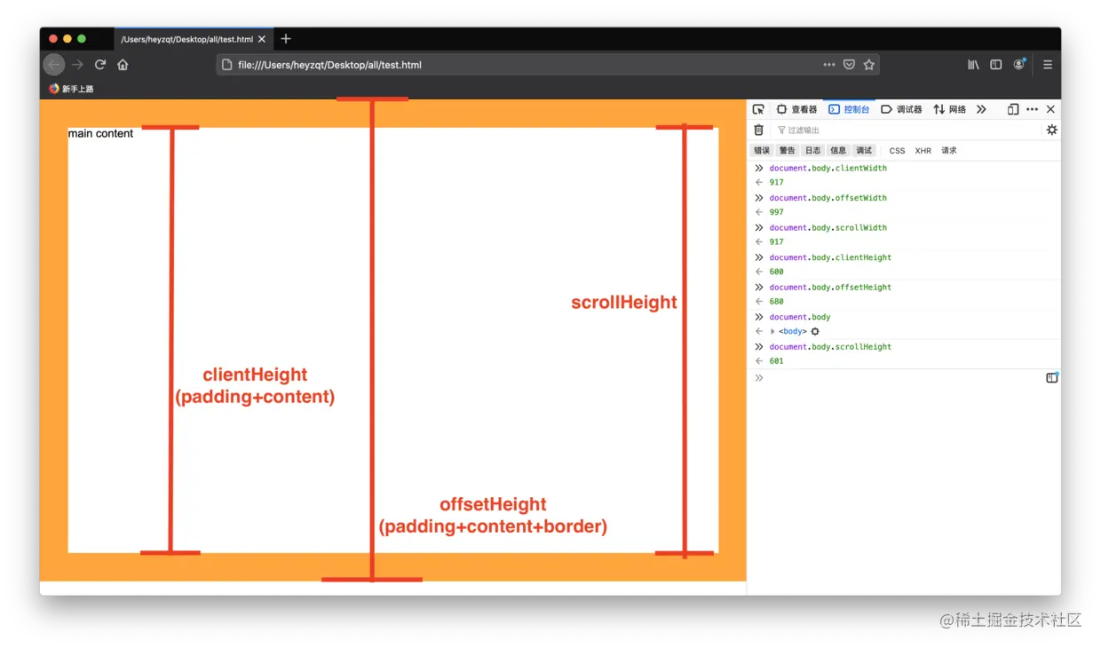Save page to Pocket
The height and width of the screenshot is (648, 1101).
pyautogui.click(x=850, y=65)
